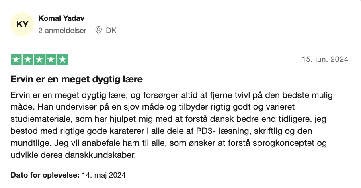
Task: Click the fourth green rating star
Action: click(51, 59)
